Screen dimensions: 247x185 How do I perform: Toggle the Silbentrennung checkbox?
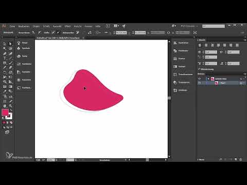point(199,69)
